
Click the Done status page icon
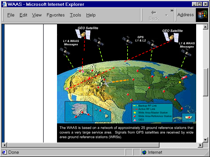pos(4,152)
